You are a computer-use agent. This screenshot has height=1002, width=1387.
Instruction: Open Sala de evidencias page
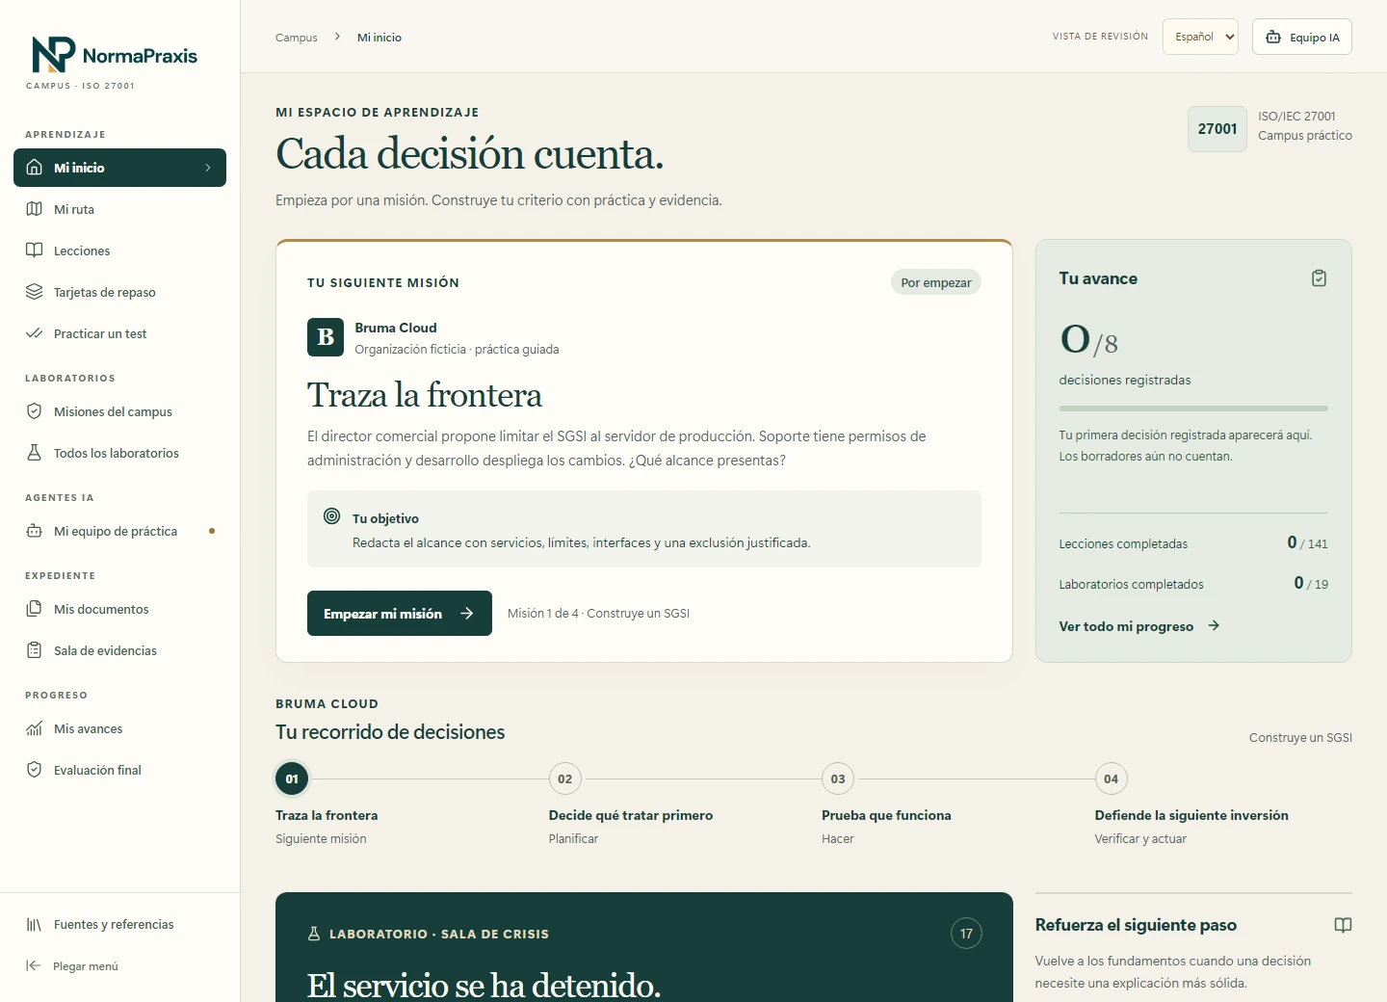119,650
